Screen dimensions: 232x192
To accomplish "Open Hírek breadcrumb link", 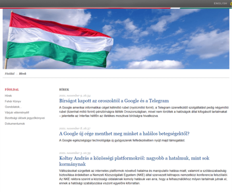I will [x=22, y=74].
